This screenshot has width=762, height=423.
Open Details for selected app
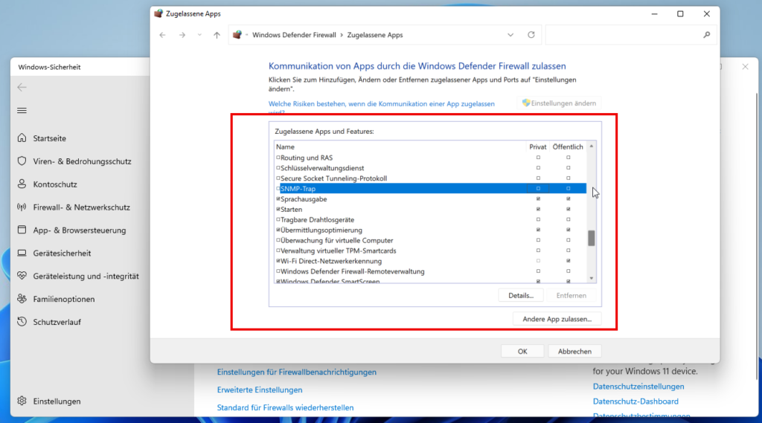pos(521,295)
